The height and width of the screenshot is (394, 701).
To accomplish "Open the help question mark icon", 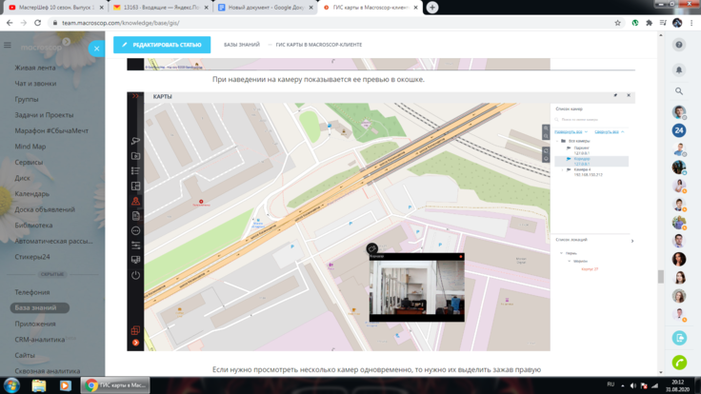I will coord(679,45).
